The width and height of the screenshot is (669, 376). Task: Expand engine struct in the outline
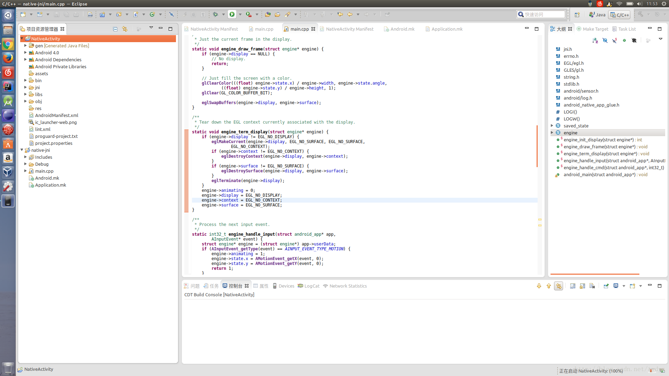pos(552,133)
